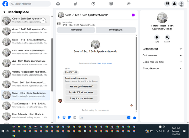Image resolution: width=189 pixels, height=138 pixels.
Task: Go back using the Marketplace arrow
Action: [5, 12]
